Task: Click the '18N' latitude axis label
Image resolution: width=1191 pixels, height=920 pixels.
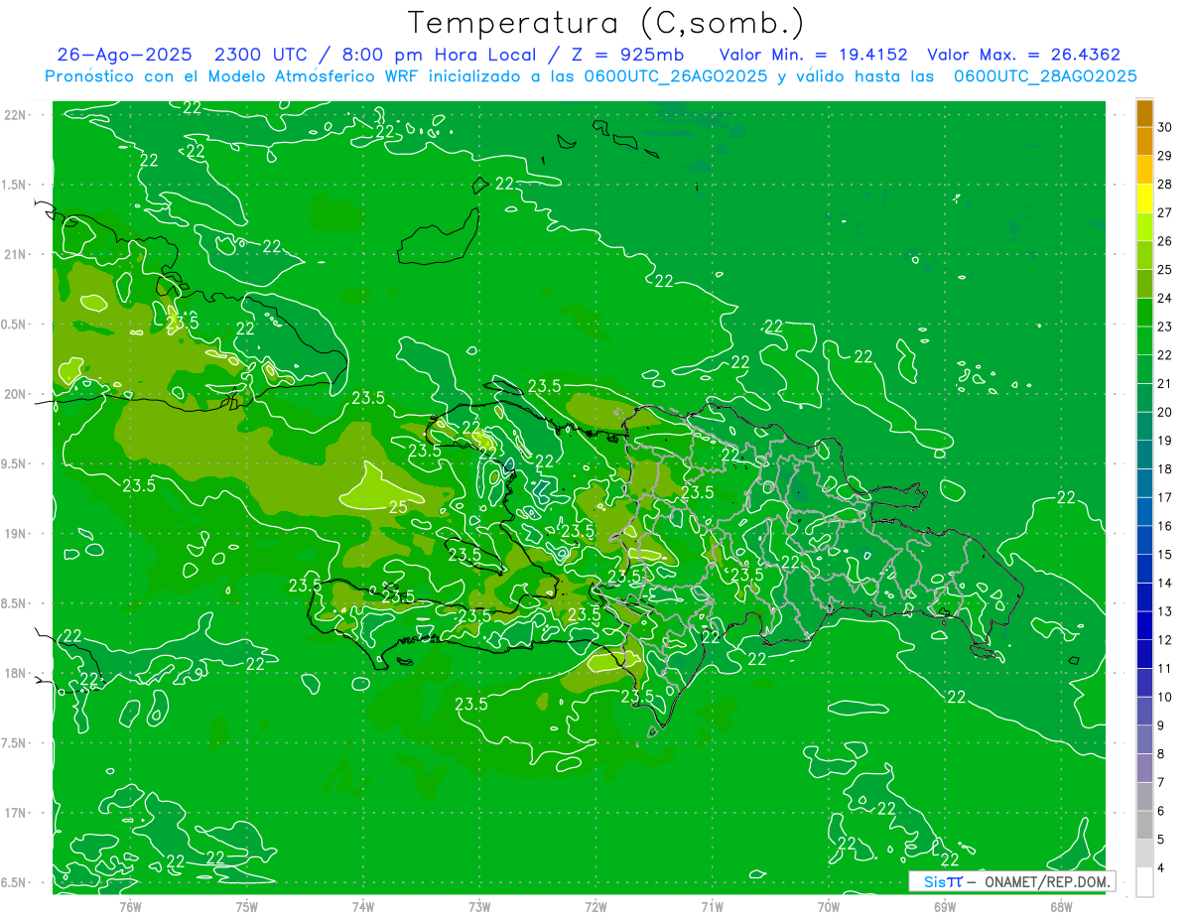Action: coord(17,673)
